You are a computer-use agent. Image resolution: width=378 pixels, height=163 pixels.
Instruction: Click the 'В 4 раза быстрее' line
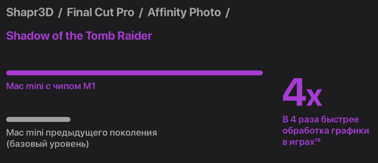click(321, 119)
